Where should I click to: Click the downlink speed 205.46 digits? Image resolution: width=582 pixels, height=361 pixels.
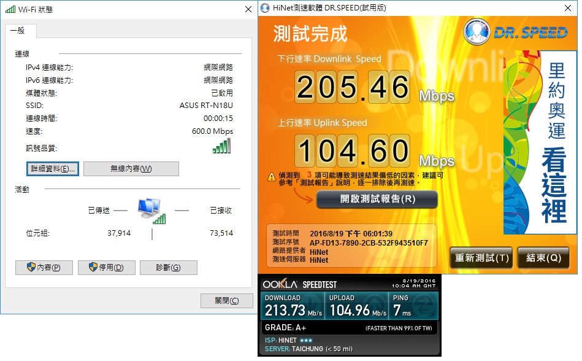tap(353, 87)
